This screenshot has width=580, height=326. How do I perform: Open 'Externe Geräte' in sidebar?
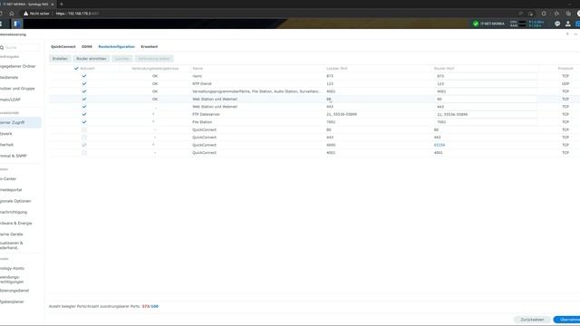point(12,234)
